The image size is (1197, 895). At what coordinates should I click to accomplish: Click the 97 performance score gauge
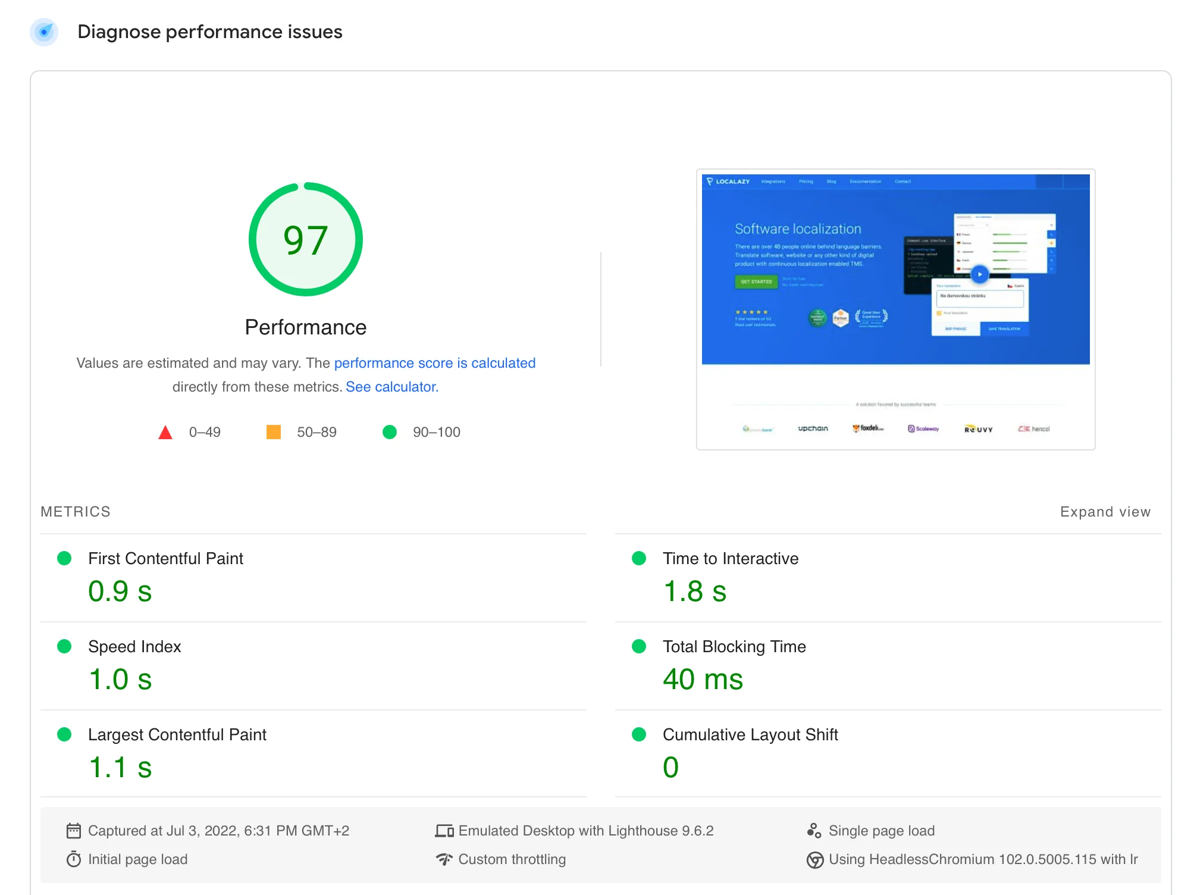[x=305, y=239]
